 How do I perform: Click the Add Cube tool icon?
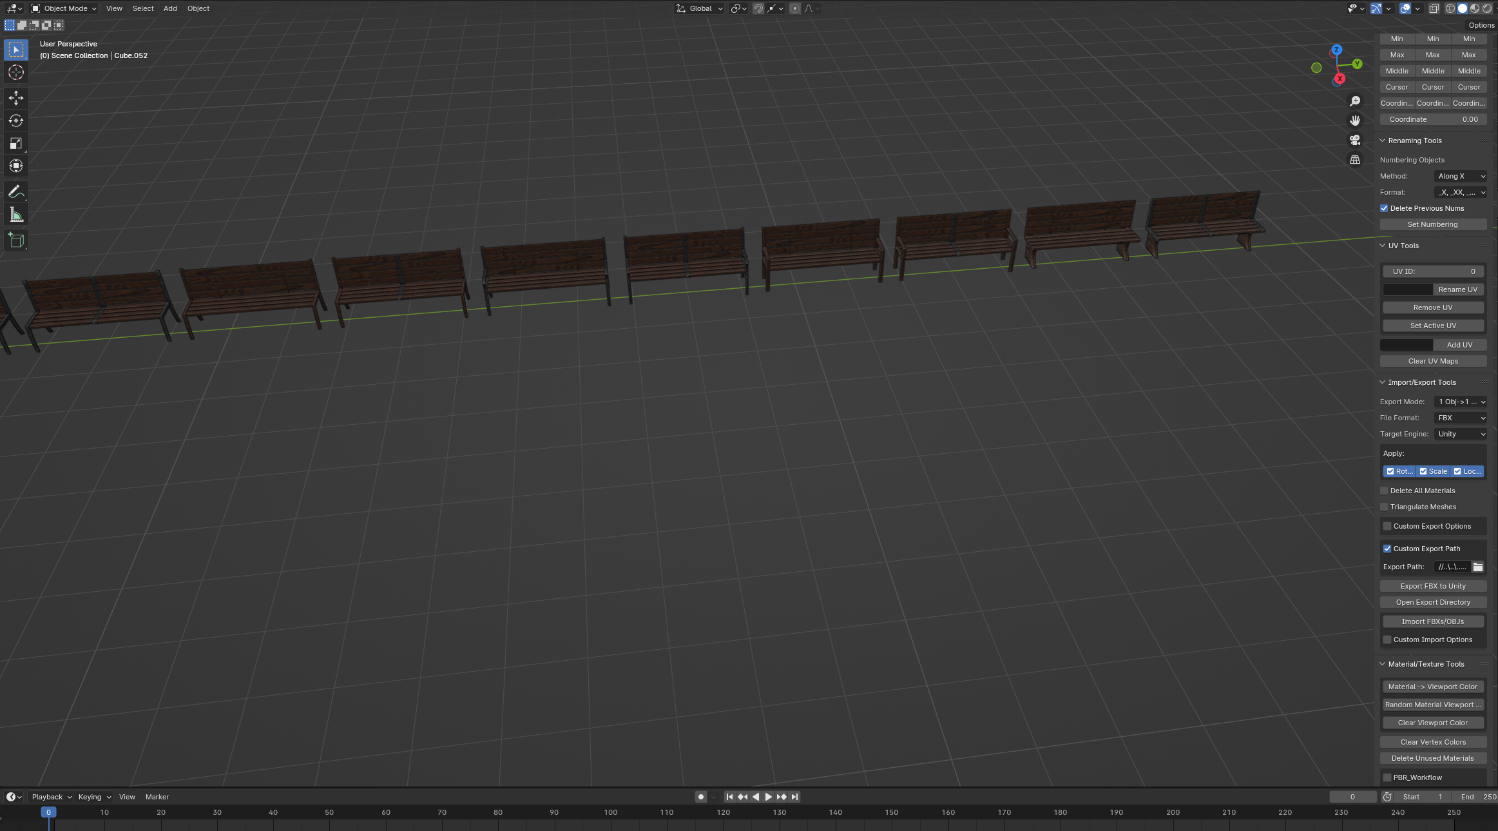tap(16, 240)
